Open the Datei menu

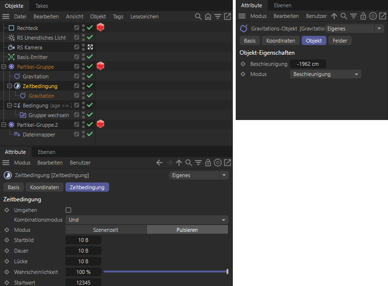point(20,16)
